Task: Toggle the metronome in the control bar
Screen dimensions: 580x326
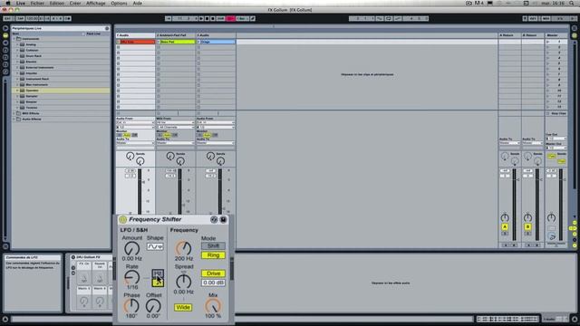Action: [68, 18]
